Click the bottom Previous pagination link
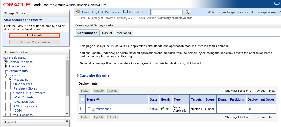Image resolution: width=281 pixels, height=127 pixels. click(259, 117)
